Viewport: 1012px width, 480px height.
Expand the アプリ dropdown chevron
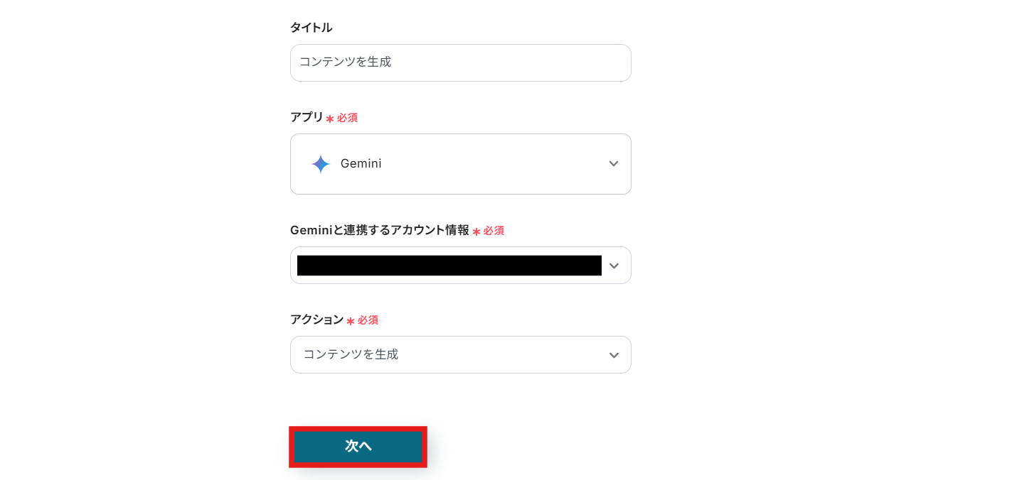(613, 164)
